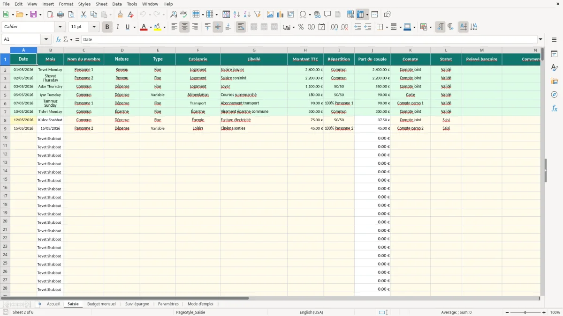Viewport: 563px width, 316px height.
Task: Open the sidebar Properties panel icon
Action: tap(554, 54)
